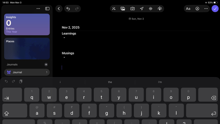
Task: Tap the o key
Action: [171, 95]
